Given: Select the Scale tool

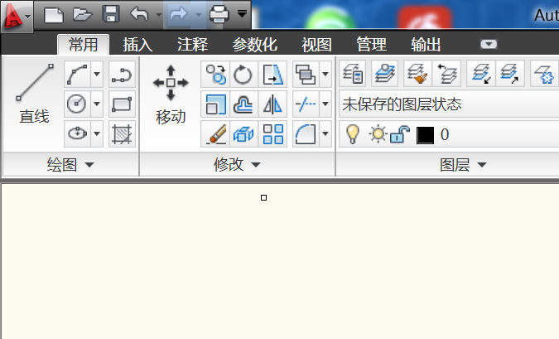Looking at the screenshot, I should click(x=215, y=104).
